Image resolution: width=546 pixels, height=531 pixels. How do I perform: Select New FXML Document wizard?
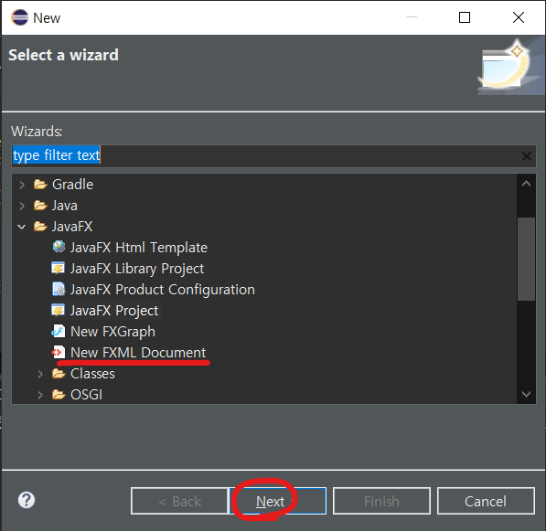pos(138,353)
